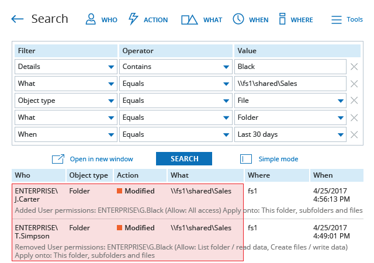
Task: Select the ACTION filter label
Action: coord(155,20)
